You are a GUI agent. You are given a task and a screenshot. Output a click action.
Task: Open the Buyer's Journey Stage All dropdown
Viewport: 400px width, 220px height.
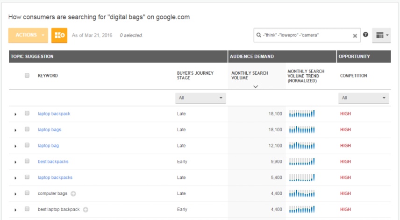click(x=200, y=98)
